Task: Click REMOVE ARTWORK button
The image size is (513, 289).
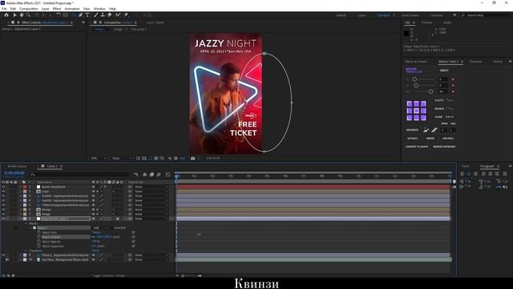Action: click(x=444, y=147)
